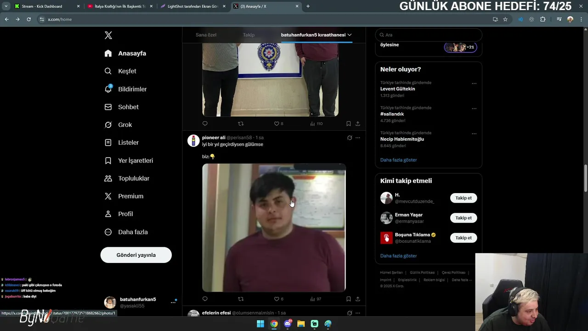
Task: Reply to pioneer ali's post
Action: [x=205, y=299]
